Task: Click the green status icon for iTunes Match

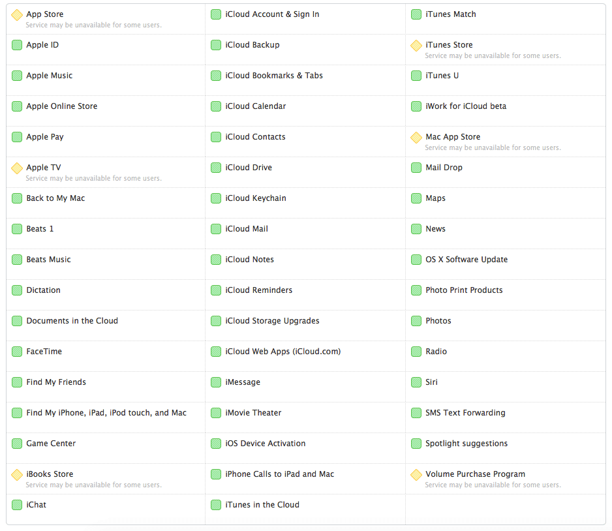Action: point(416,14)
